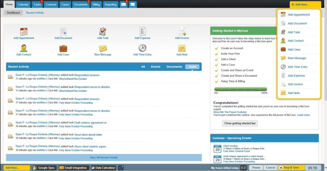Image resolution: width=327 pixels, height=171 pixels.
Task: Click New Message envelope icon in dropdown menu
Action: 283,58
